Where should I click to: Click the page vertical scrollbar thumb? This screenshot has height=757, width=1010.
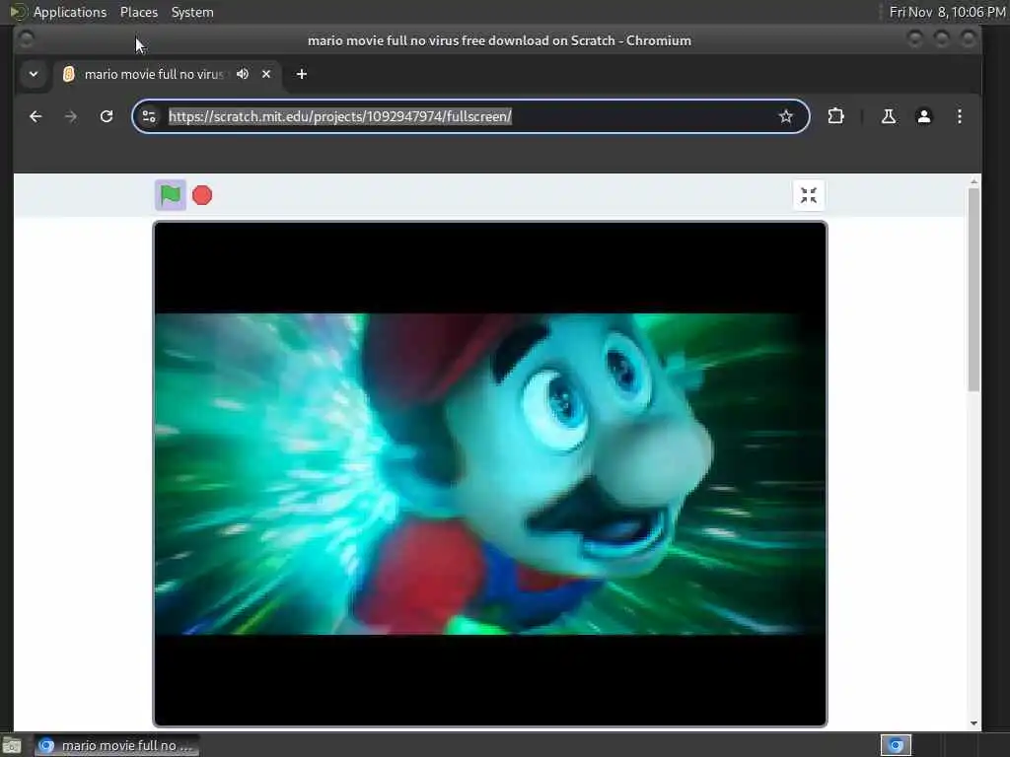coord(974,289)
